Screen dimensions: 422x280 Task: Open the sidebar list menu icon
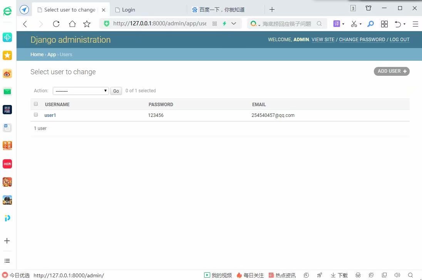coord(7,261)
